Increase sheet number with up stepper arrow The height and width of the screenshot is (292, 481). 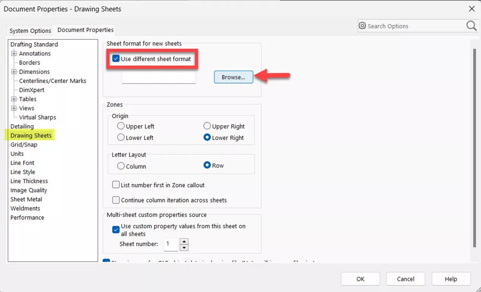click(184, 242)
